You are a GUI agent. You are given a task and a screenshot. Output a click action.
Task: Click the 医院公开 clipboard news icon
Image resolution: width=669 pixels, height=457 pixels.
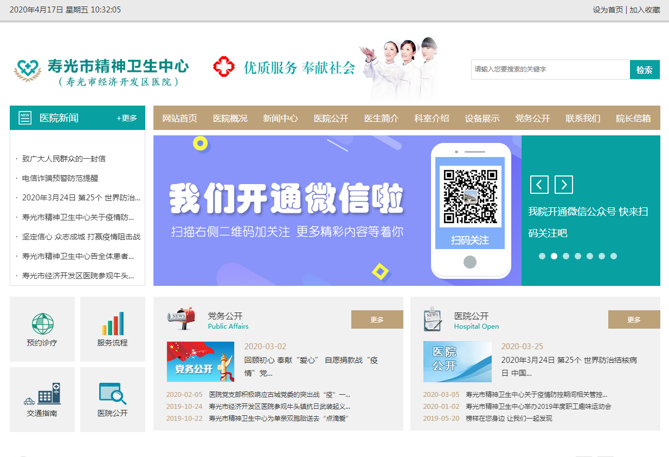pyautogui.click(x=433, y=319)
